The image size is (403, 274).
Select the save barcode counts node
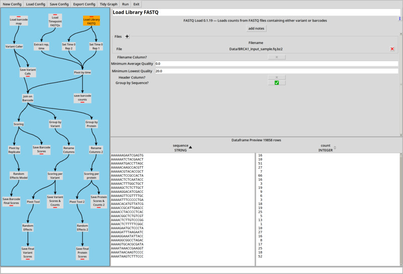click(x=82, y=98)
